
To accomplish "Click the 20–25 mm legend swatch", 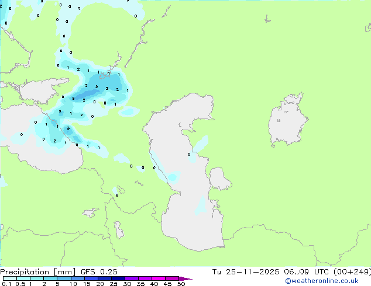I will click(x=105, y=278).
